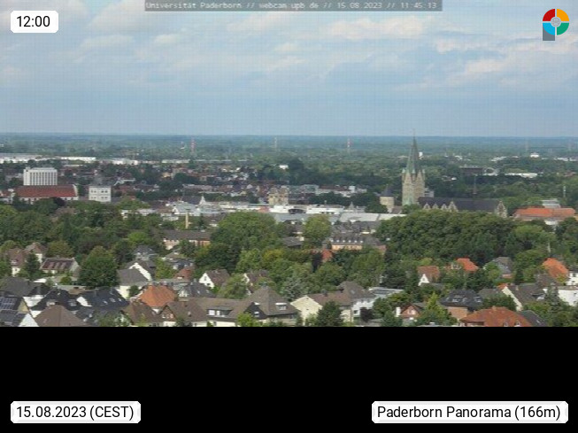Click the Paderborn Panorama (166m) label

click(470, 412)
